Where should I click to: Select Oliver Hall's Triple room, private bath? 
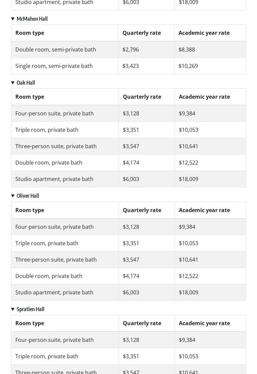[47, 243]
